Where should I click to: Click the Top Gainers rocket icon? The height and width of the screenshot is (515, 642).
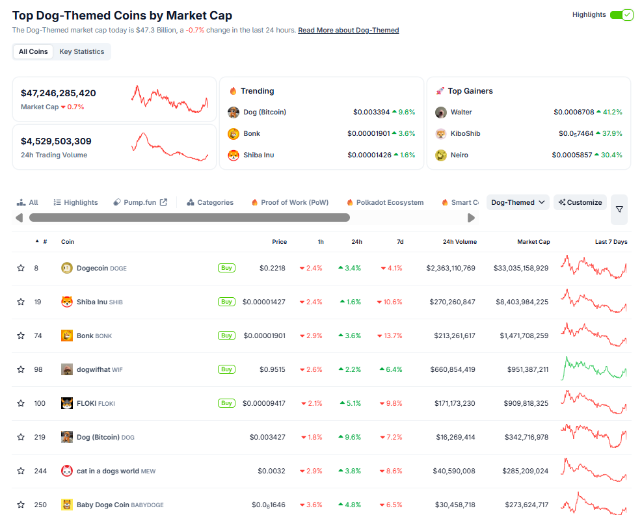point(440,91)
